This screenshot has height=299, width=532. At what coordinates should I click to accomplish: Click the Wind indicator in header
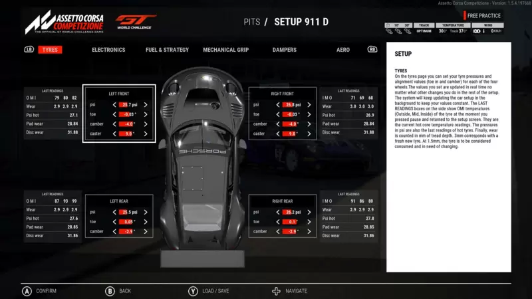click(488, 28)
